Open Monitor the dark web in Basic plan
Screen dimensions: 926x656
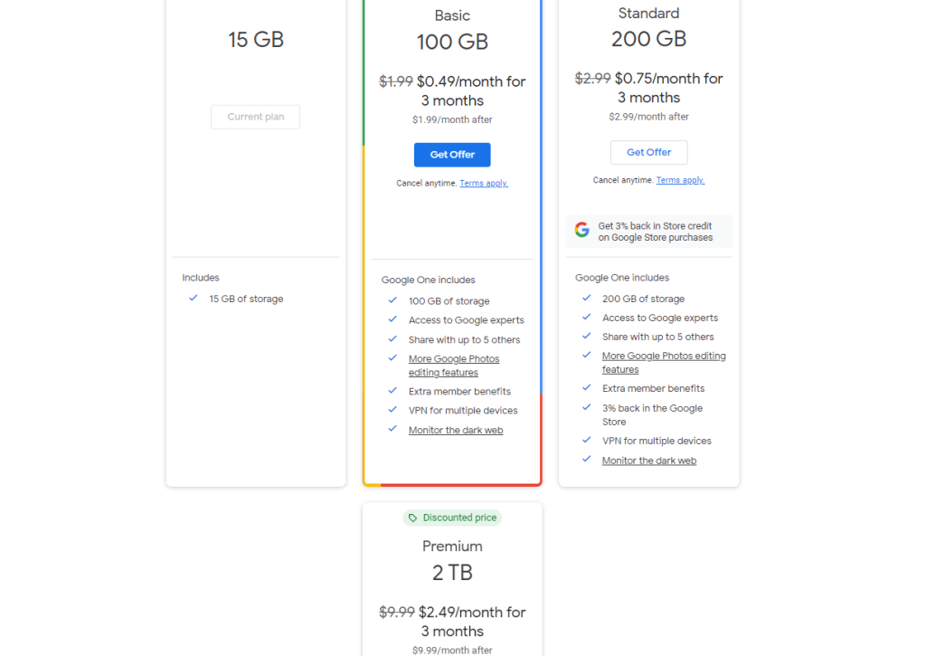coord(456,431)
